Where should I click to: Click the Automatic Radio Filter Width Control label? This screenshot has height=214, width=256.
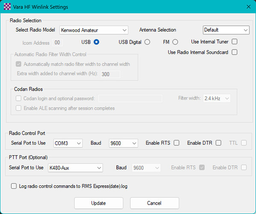pos(50,54)
